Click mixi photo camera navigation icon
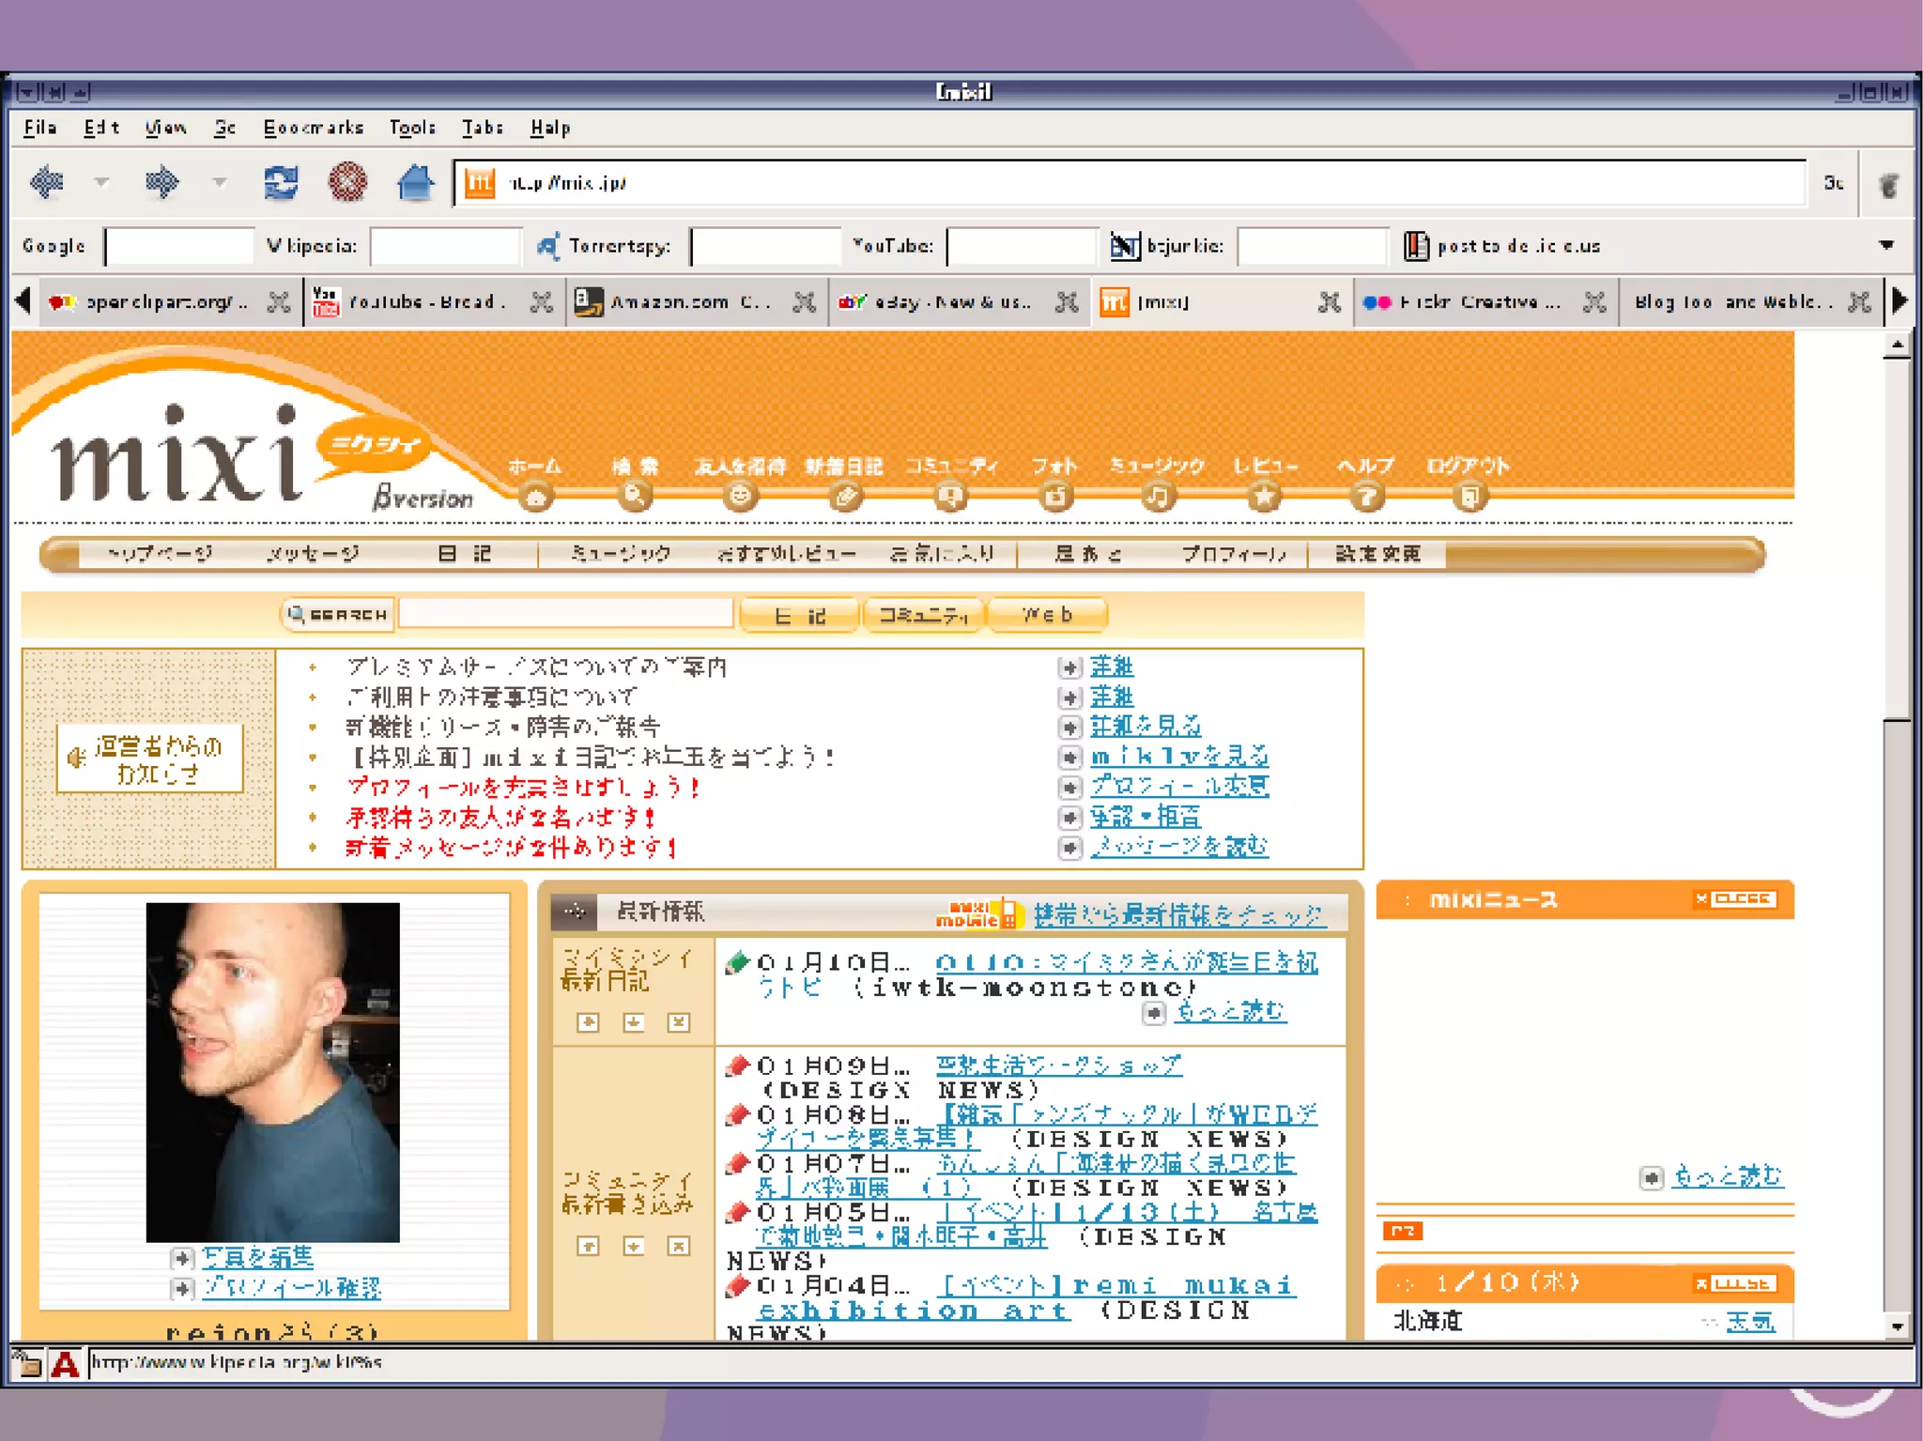 point(1055,496)
